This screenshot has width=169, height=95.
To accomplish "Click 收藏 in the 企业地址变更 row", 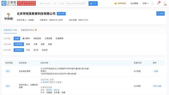I will pos(156,71).
